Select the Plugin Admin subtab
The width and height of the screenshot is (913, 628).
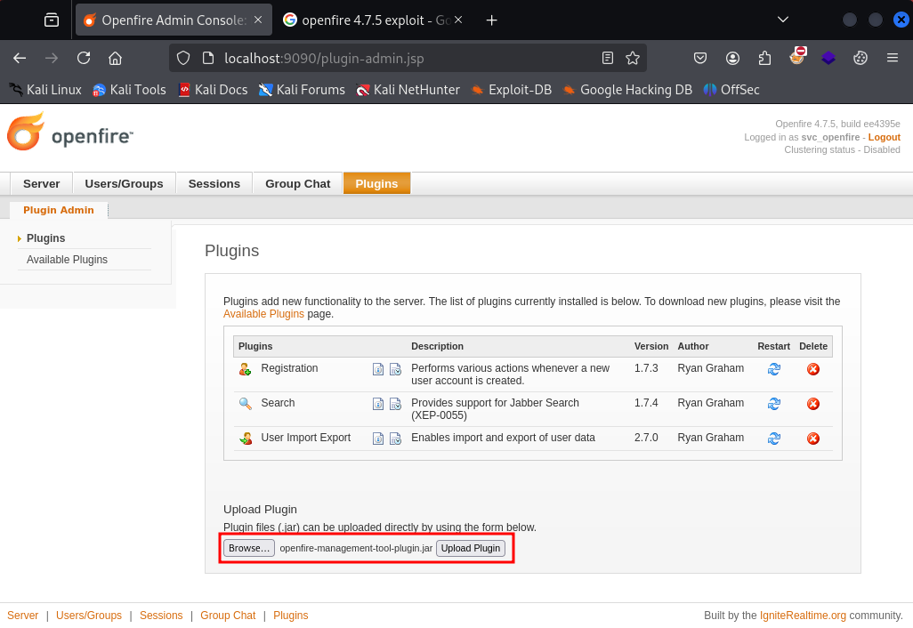(x=58, y=210)
